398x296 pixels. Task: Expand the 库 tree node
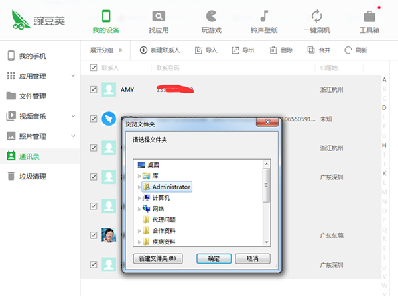139,176
